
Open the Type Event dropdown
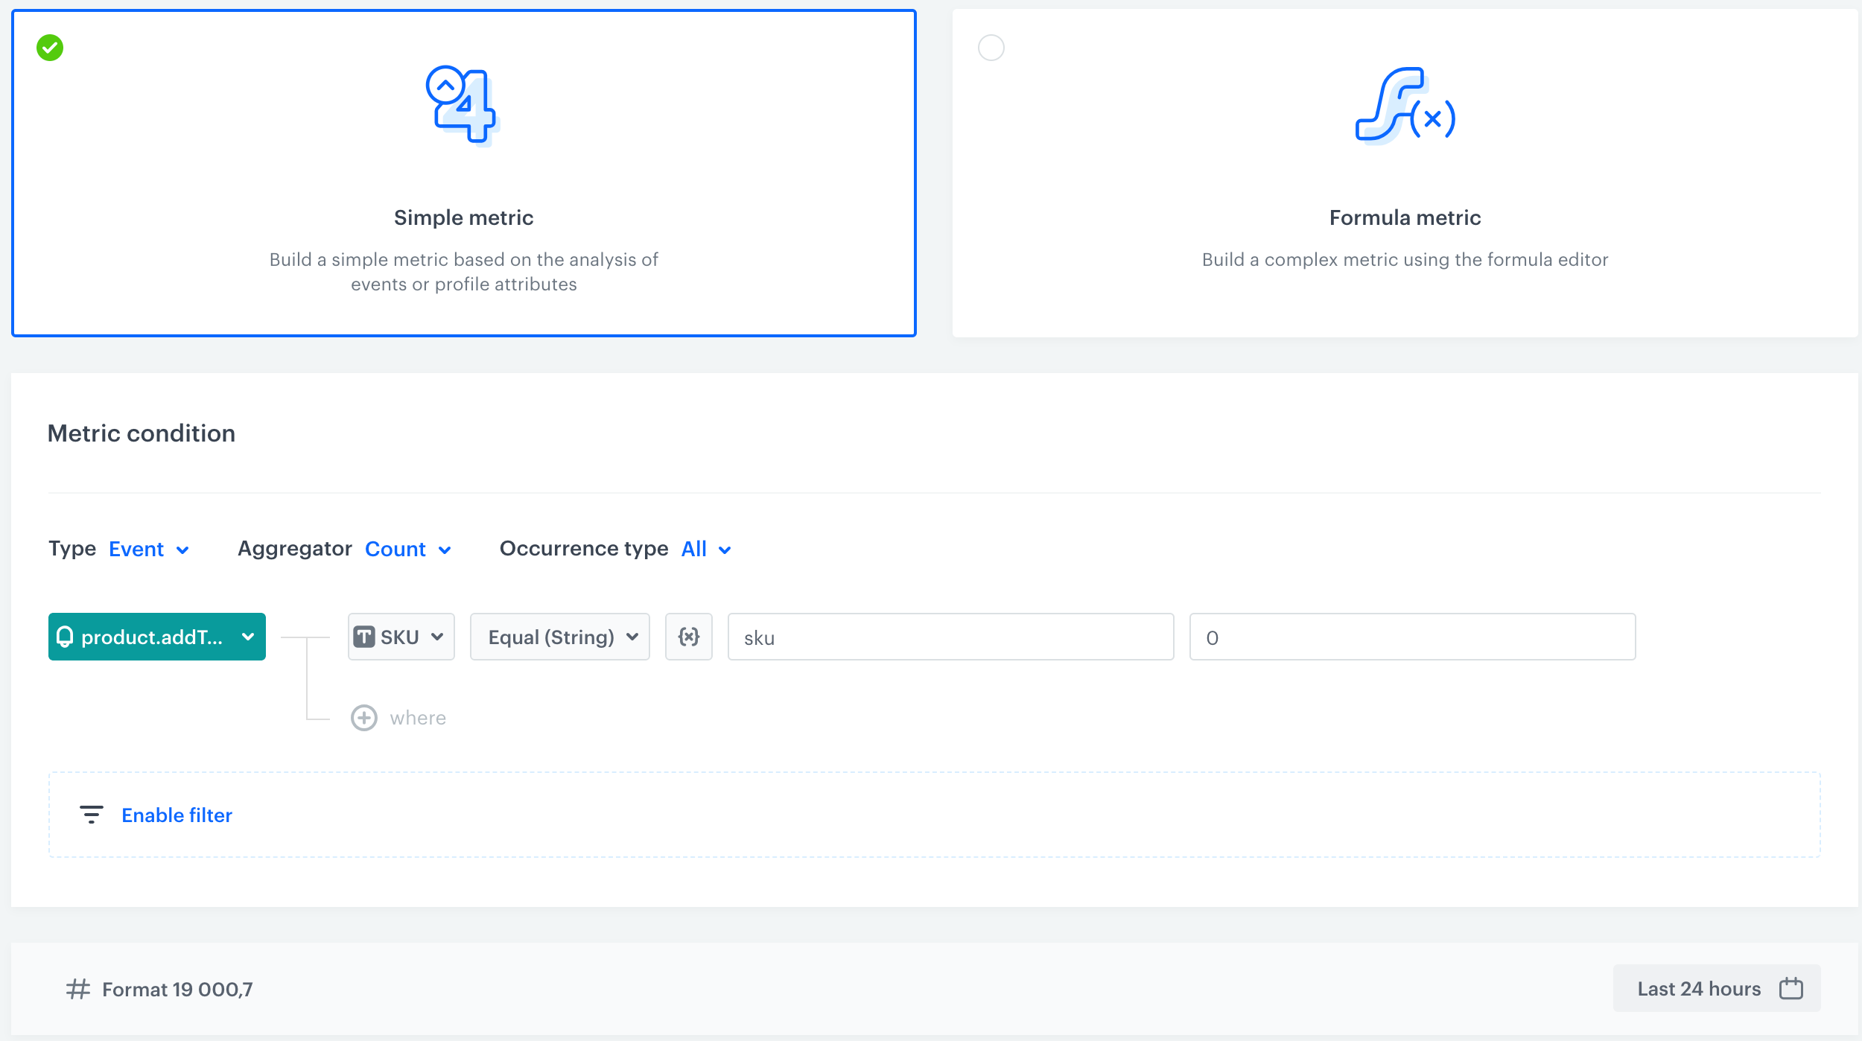(x=148, y=549)
